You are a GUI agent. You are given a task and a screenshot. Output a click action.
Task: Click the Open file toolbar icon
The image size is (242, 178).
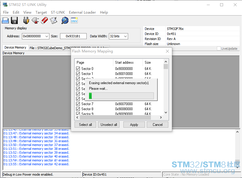[x=5, y=20]
